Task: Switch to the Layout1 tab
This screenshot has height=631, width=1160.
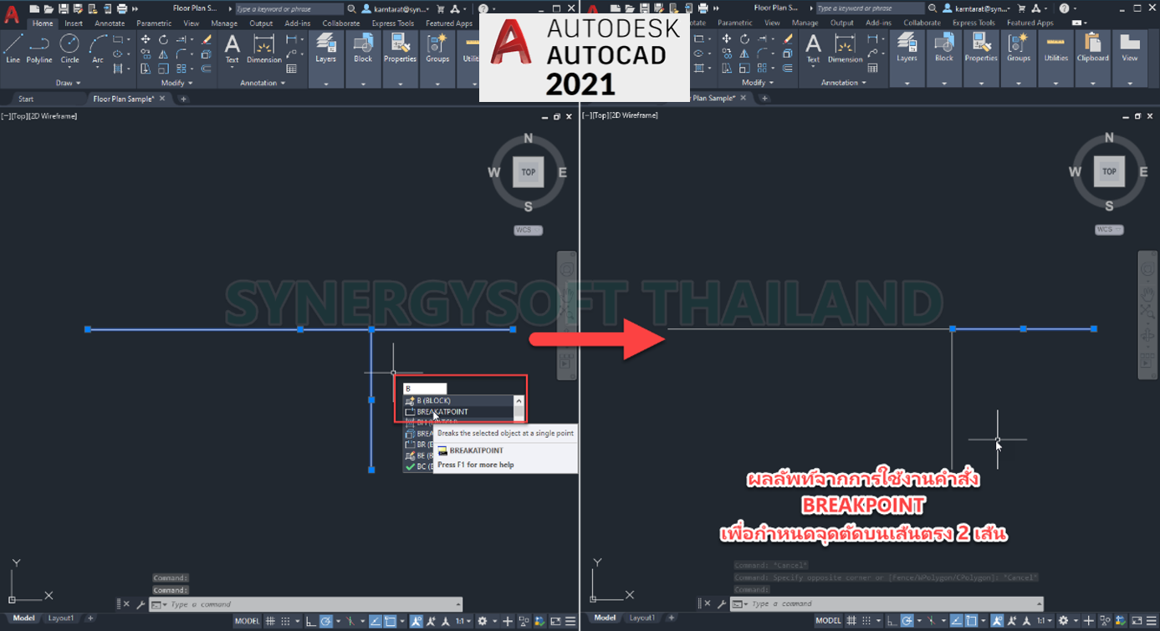Action: 61,618
